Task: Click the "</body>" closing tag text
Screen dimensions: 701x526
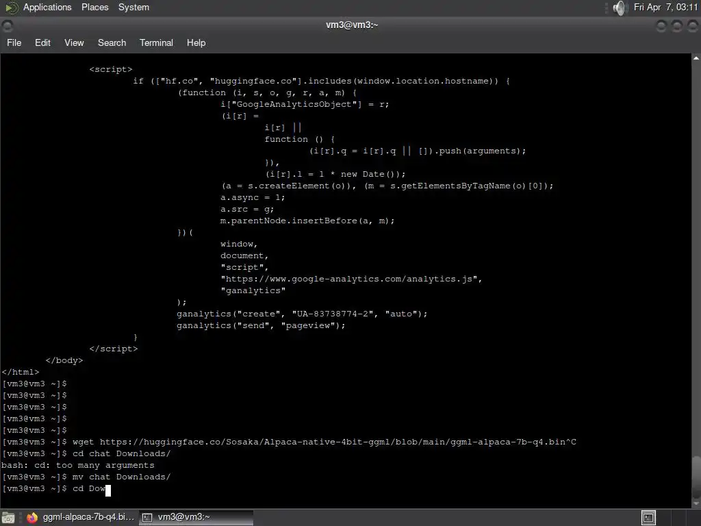Action: pos(64,360)
